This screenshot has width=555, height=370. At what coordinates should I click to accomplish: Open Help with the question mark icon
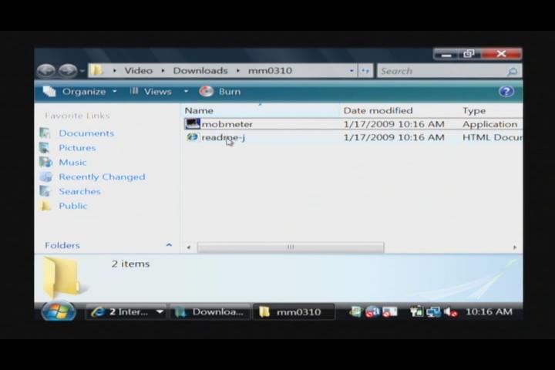pos(506,92)
